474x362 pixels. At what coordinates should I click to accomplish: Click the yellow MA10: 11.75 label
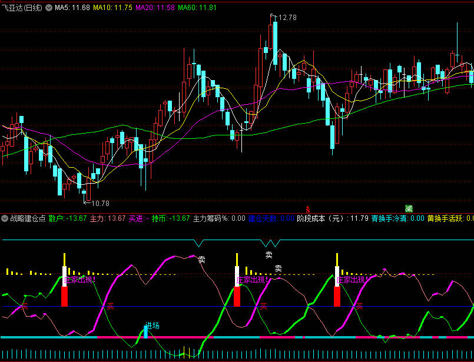pos(112,8)
